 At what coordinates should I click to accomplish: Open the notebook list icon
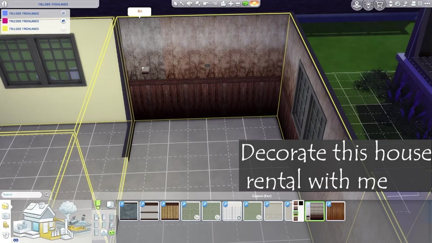[x=420, y=4]
